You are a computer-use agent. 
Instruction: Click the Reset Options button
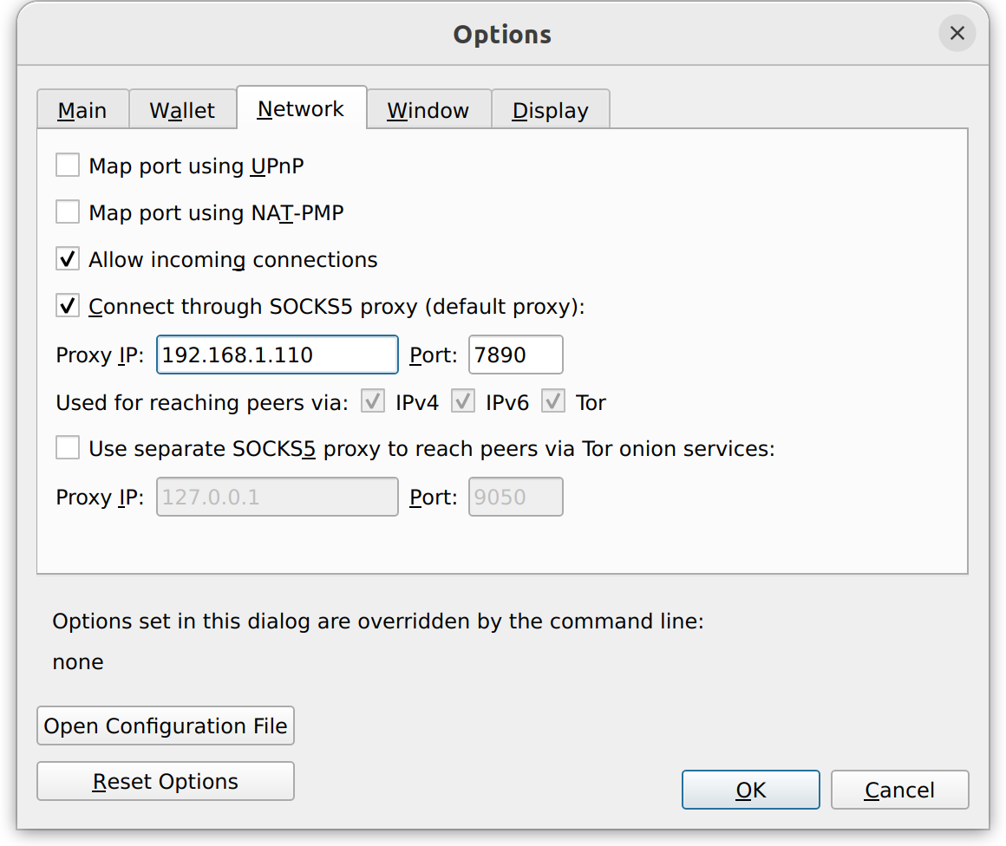coord(166,781)
